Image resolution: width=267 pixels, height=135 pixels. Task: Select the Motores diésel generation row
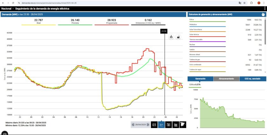pos(226,55)
